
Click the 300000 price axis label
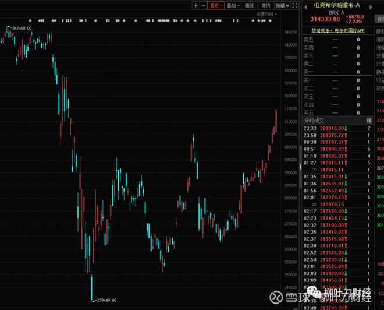coord(290,147)
